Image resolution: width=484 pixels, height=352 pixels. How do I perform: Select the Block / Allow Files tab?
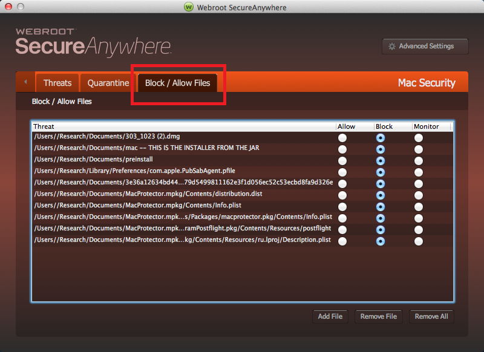[x=177, y=83]
